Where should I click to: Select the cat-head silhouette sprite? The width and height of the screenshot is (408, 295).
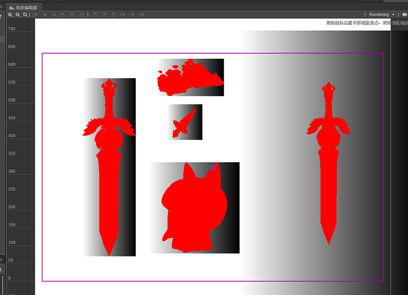tap(195, 208)
